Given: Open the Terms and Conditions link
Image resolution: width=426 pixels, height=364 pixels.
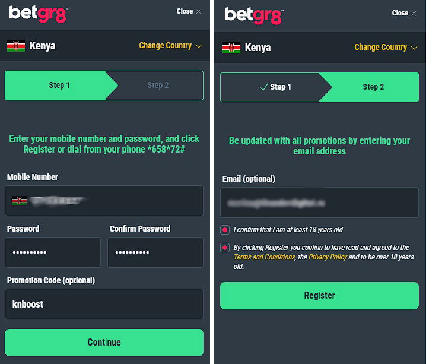Looking at the screenshot, I should point(264,257).
